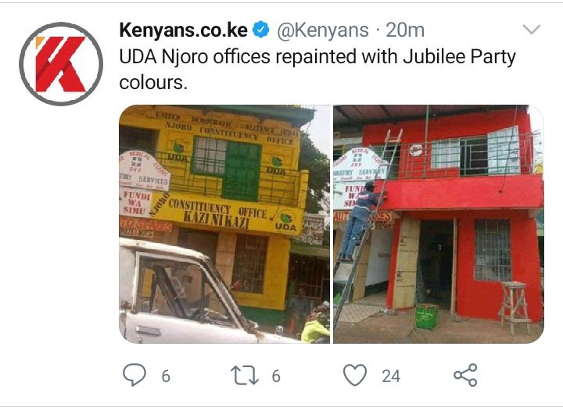Screen dimensions: 563x414
Task: Click the like count 24
Action: tap(391, 377)
